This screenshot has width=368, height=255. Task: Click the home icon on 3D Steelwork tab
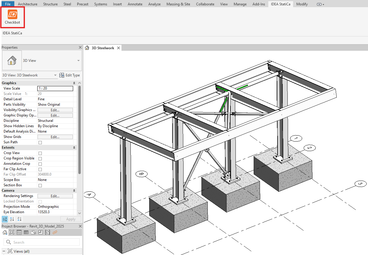(87, 48)
